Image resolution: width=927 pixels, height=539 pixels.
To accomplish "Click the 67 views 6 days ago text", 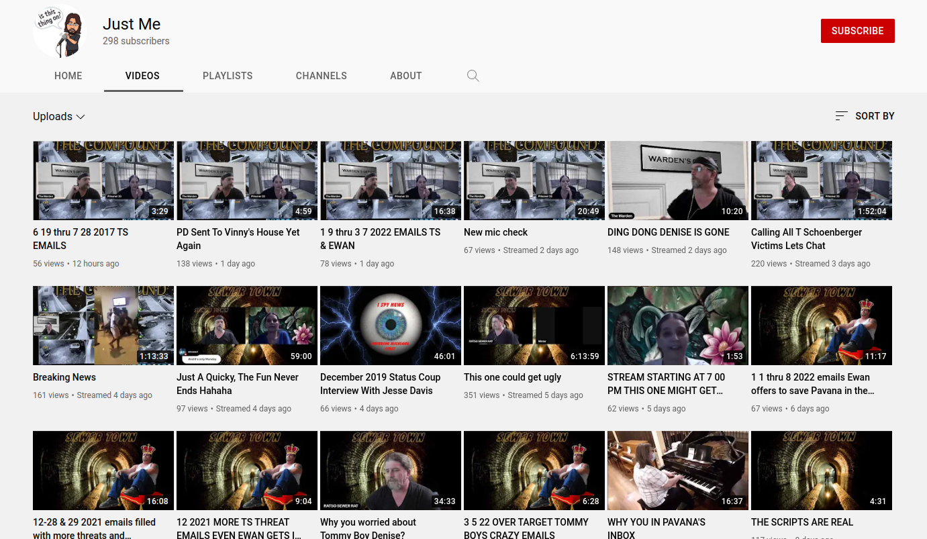I will (790, 409).
